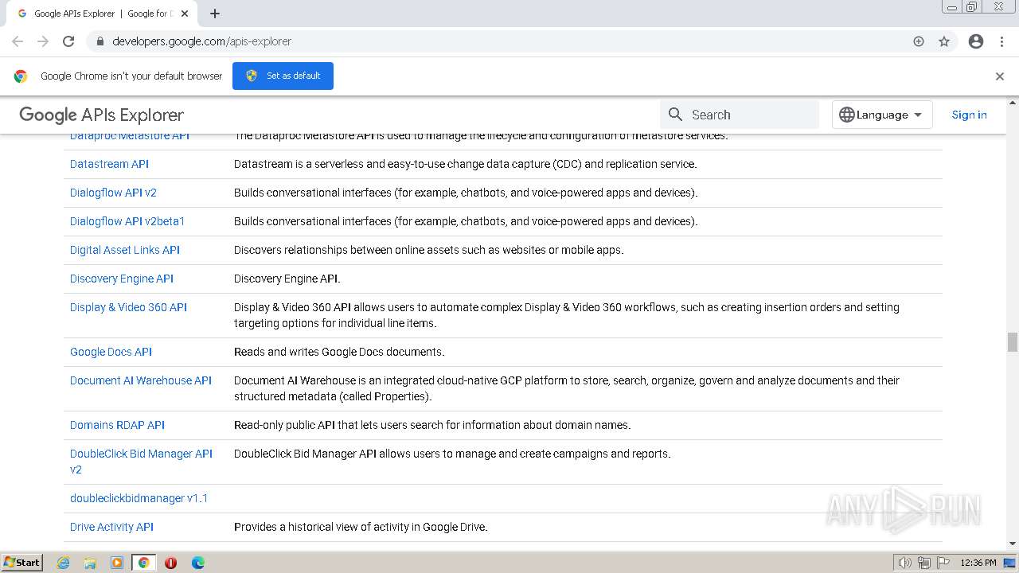Screen dimensions: 1019x573
Task: Open Opera browser taskbar icon
Action: [170, 563]
